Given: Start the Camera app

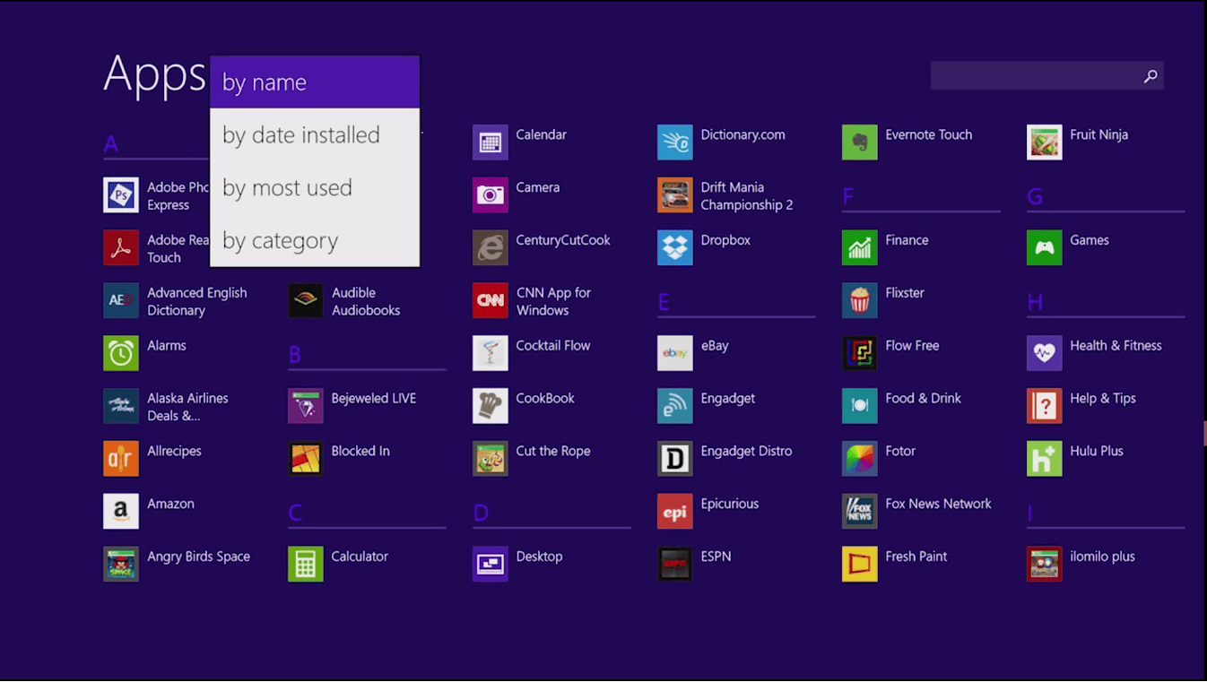Looking at the screenshot, I should tap(518, 186).
